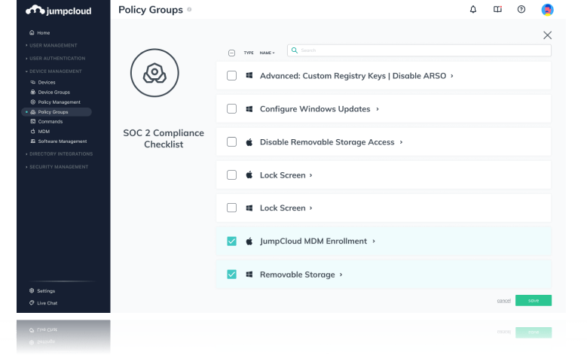Click the info icon beside Policy Groups title

(x=189, y=9)
